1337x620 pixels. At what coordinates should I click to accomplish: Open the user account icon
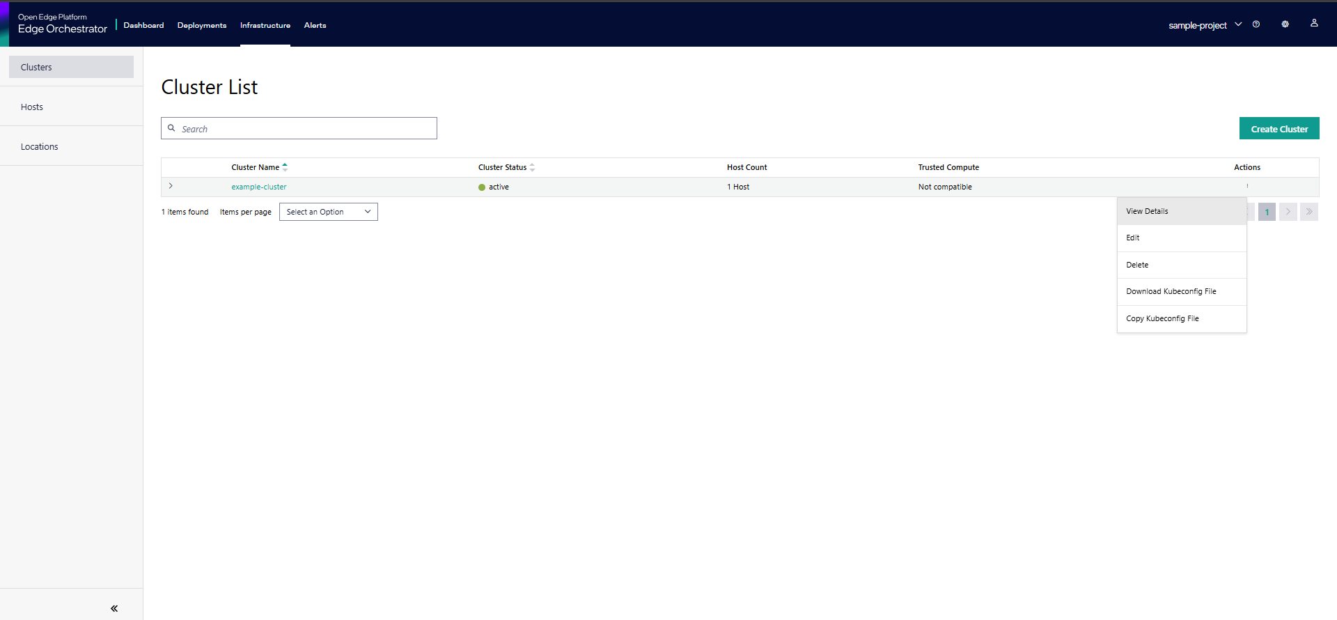coord(1314,23)
